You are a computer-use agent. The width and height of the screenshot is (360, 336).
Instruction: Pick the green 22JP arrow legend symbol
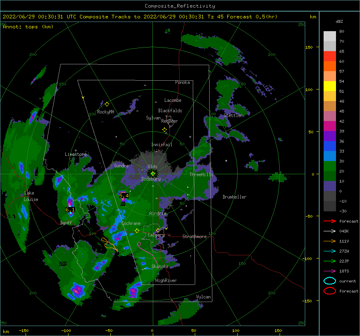click(x=330, y=261)
